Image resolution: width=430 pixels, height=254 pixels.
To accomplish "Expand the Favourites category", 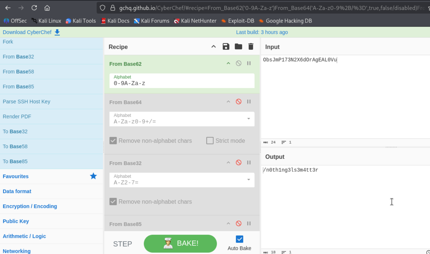I will [51, 176].
